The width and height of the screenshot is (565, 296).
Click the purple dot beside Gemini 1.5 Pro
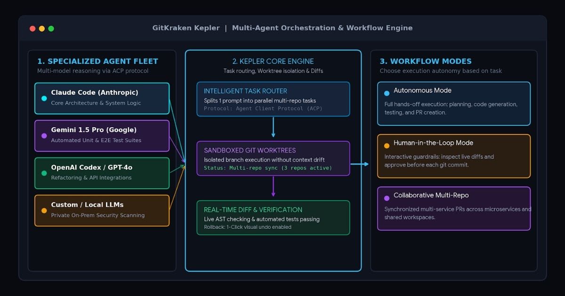(44, 136)
